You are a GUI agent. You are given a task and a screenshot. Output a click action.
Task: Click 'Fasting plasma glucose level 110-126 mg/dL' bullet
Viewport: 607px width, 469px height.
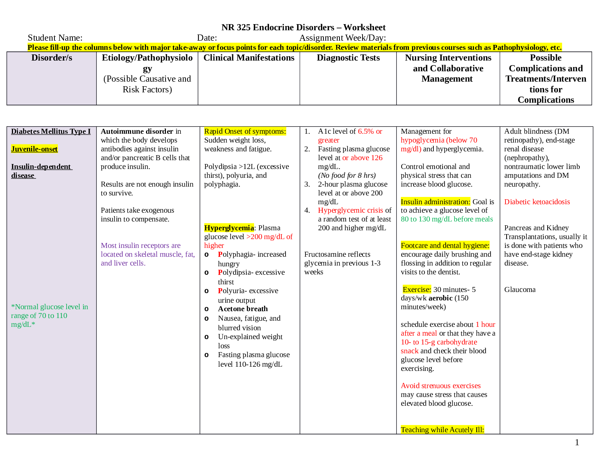click(254, 359)
